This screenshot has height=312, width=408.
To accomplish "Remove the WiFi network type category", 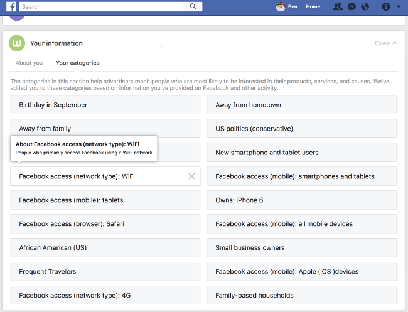I will point(191,176).
